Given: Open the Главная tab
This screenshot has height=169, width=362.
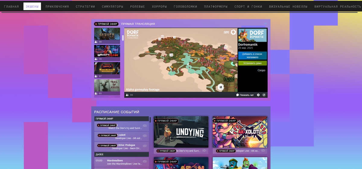Looking at the screenshot, I should [x=11, y=6].
